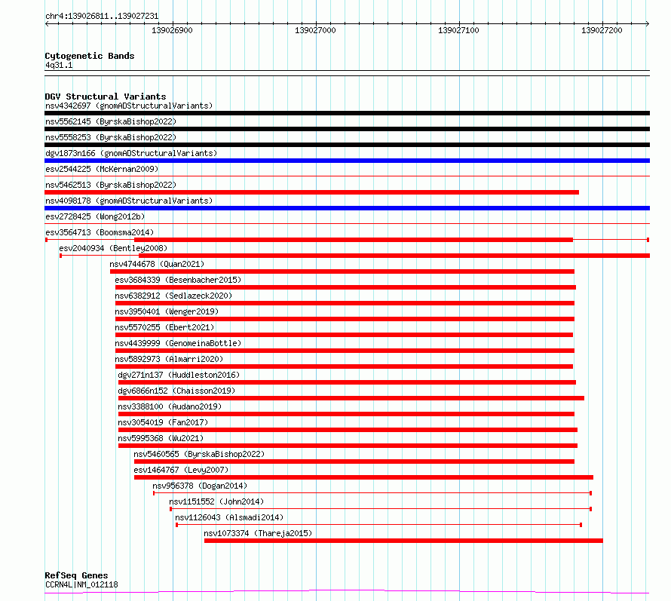Click the Cytogenetic Bands track heading
The width and height of the screenshot is (671, 601).
click(90, 56)
